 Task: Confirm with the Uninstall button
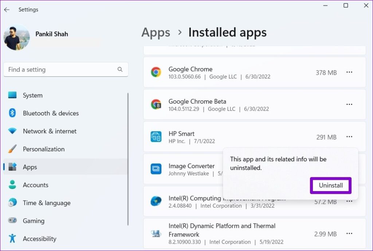click(330, 185)
